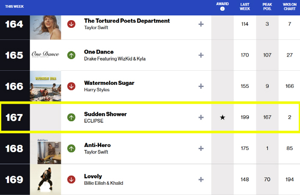Click the down arrow for Tortured Poets Department
Image resolution: width=300 pixels, height=195 pixels.
(x=72, y=24)
